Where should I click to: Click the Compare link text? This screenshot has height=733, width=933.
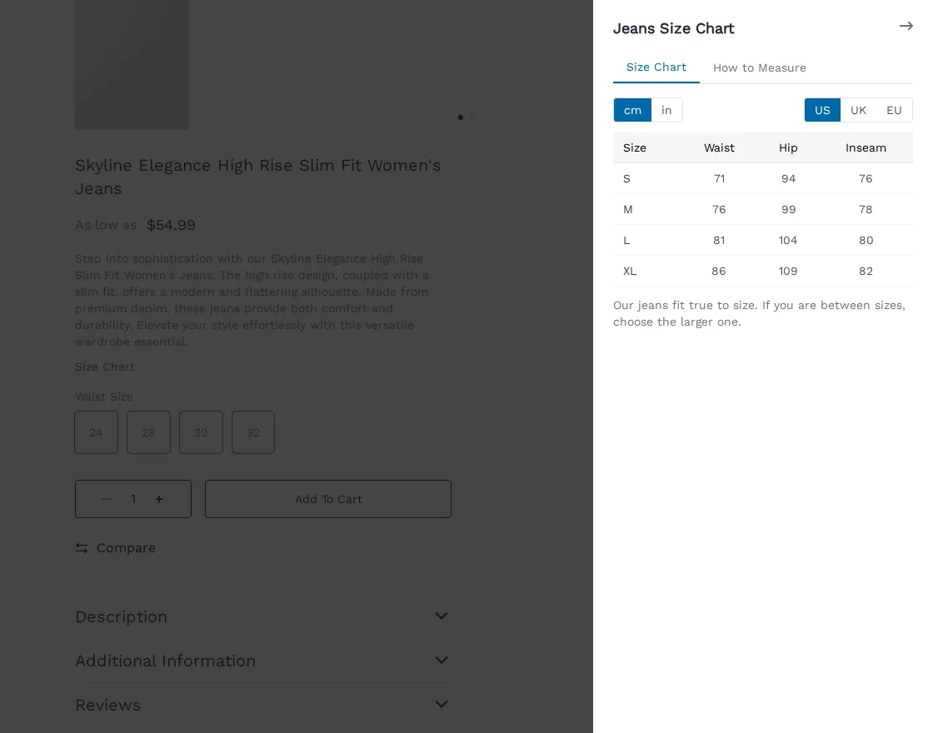126,548
